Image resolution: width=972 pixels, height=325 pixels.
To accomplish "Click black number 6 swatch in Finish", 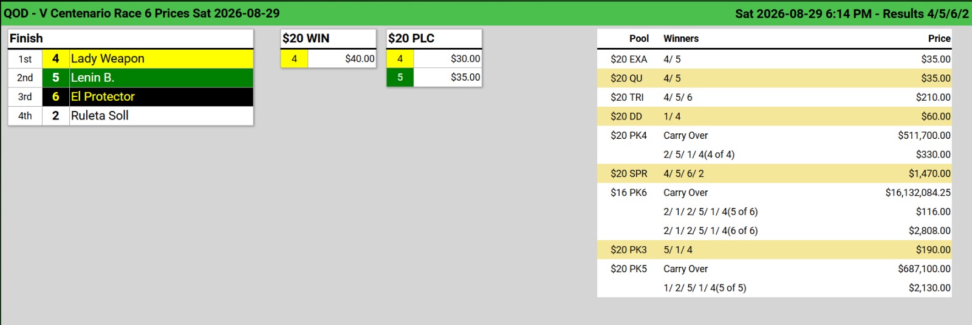I will [x=56, y=96].
